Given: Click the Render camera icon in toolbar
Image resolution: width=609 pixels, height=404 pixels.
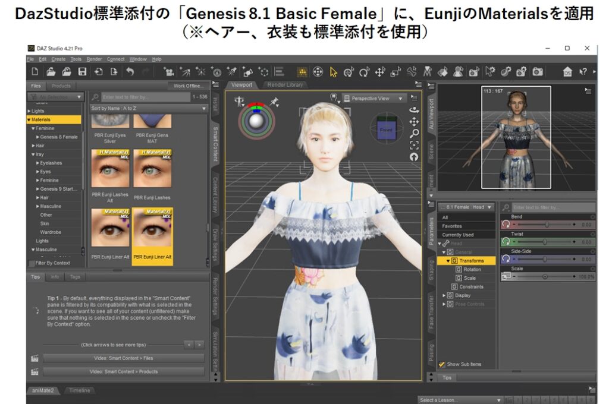Looking at the screenshot, I should (x=538, y=72).
